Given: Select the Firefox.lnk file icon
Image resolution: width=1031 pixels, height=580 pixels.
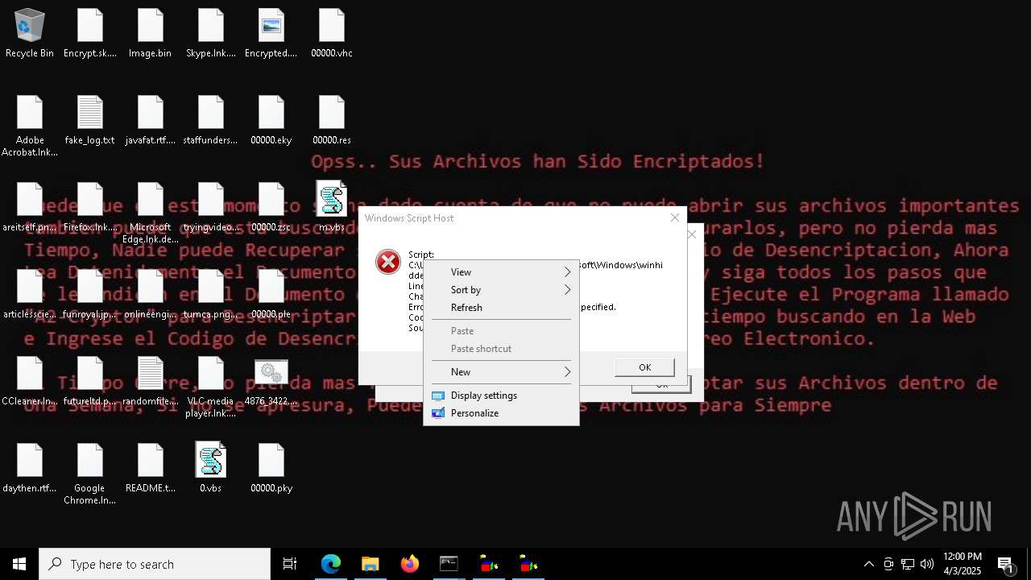Looking at the screenshot, I should [90, 208].
